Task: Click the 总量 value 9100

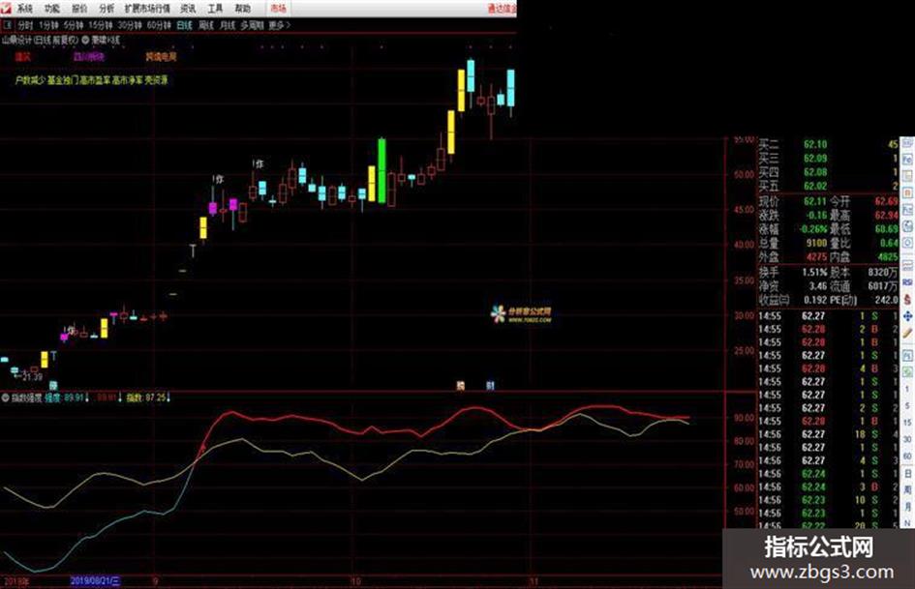Action: click(x=816, y=243)
